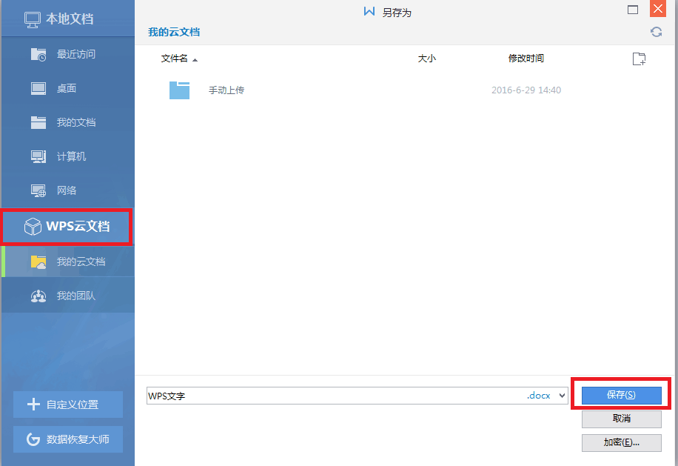Click the 取消 button
Screen dimensions: 678x466
pos(621,419)
